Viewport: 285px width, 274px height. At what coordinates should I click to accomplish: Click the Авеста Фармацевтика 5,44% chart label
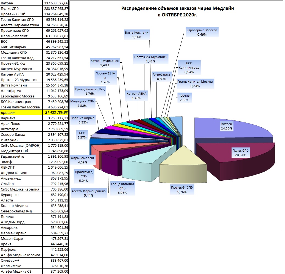[x=88, y=193]
